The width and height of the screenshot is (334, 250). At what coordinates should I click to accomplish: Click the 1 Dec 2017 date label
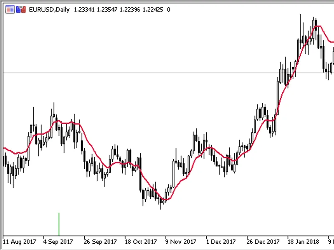(x=221, y=242)
